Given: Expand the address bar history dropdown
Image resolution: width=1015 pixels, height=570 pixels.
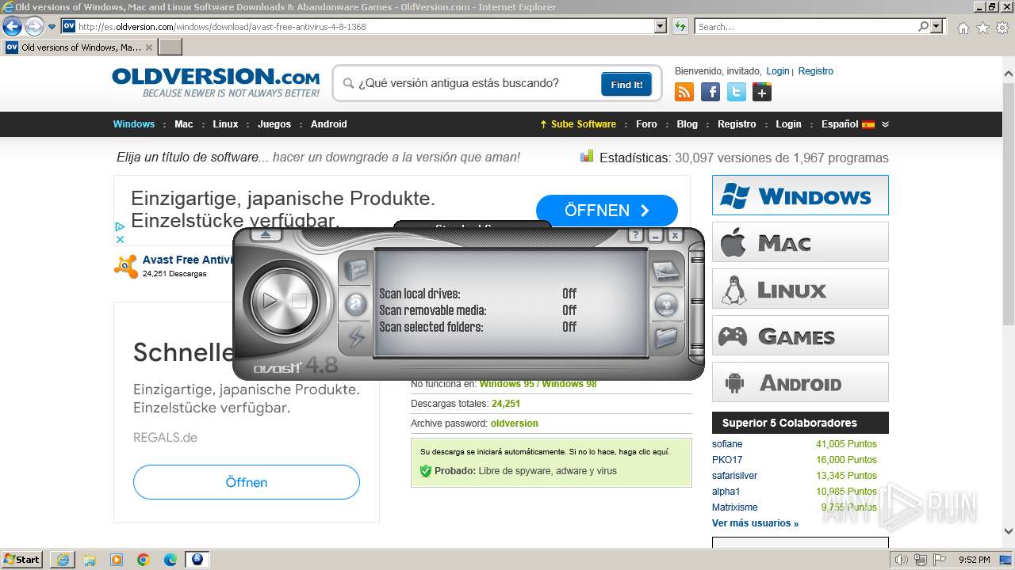Looking at the screenshot, I should tap(661, 26).
